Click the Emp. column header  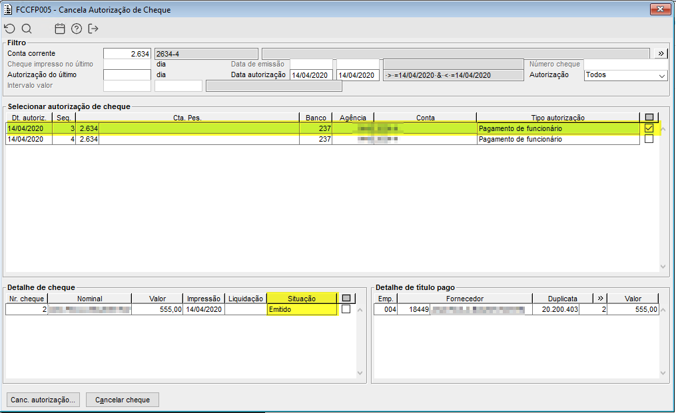[386, 299]
